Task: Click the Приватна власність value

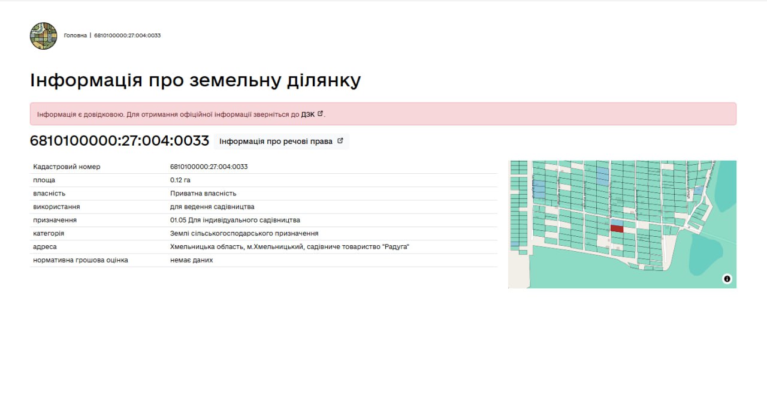Action: [x=203, y=194]
